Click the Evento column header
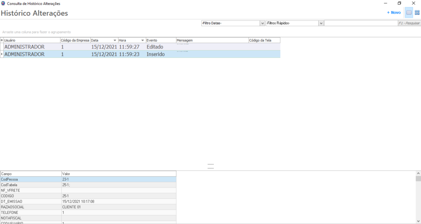This screenshot has height=224, width=421. pos(160,40)
